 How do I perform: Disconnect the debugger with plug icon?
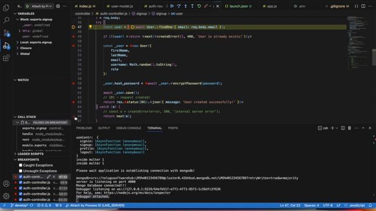(x=206, y=6)
